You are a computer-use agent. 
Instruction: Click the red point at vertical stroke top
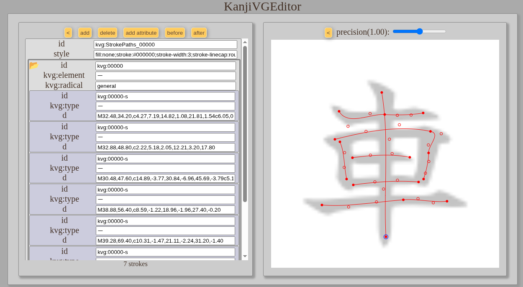[382, 92]
